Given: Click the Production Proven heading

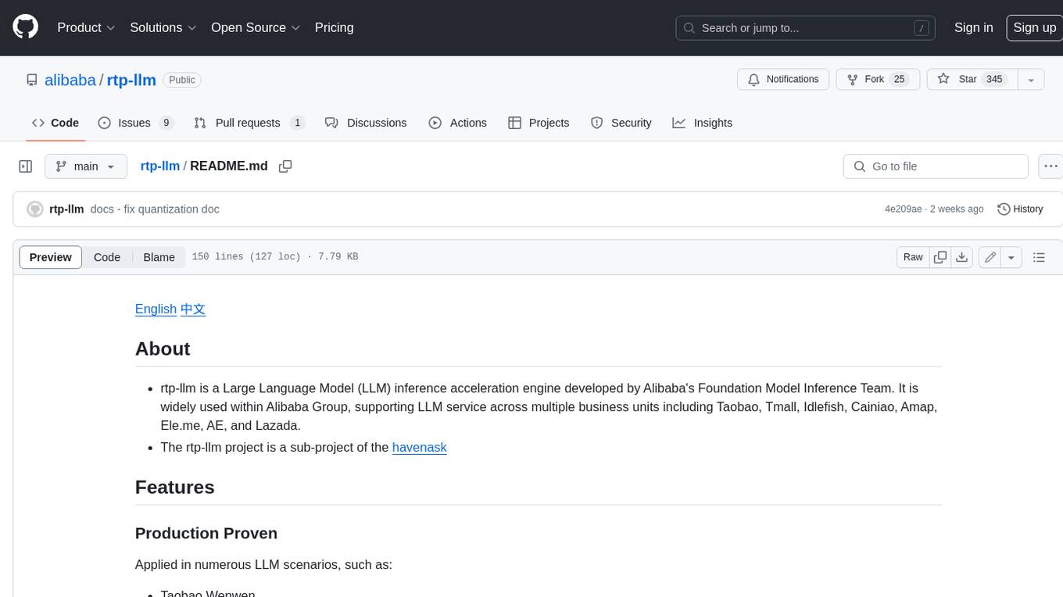Looking at the screenshot, I should click(x=206, y=533).
